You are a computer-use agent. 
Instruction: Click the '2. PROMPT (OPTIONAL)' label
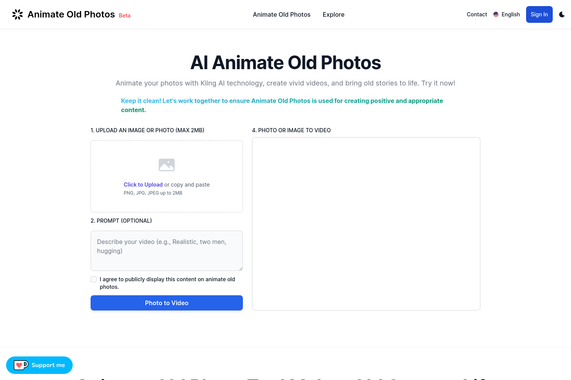click(x=121, y=221)
